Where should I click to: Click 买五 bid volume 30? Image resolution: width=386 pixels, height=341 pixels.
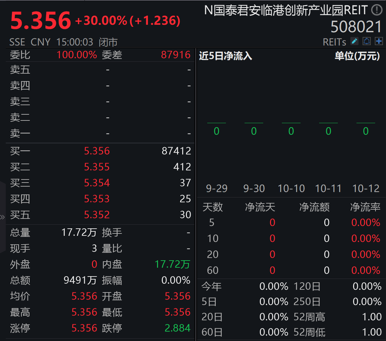[x=186, y=215]
